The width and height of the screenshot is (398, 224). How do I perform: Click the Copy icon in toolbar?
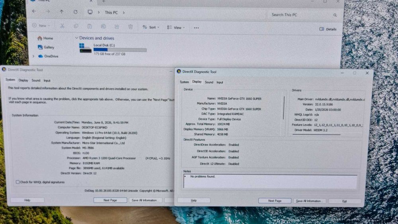pyautogui.click(x=76, y=26)
